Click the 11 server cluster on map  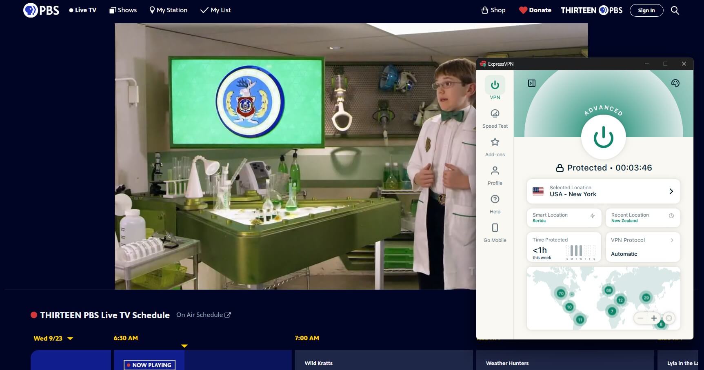coord(580,319)
